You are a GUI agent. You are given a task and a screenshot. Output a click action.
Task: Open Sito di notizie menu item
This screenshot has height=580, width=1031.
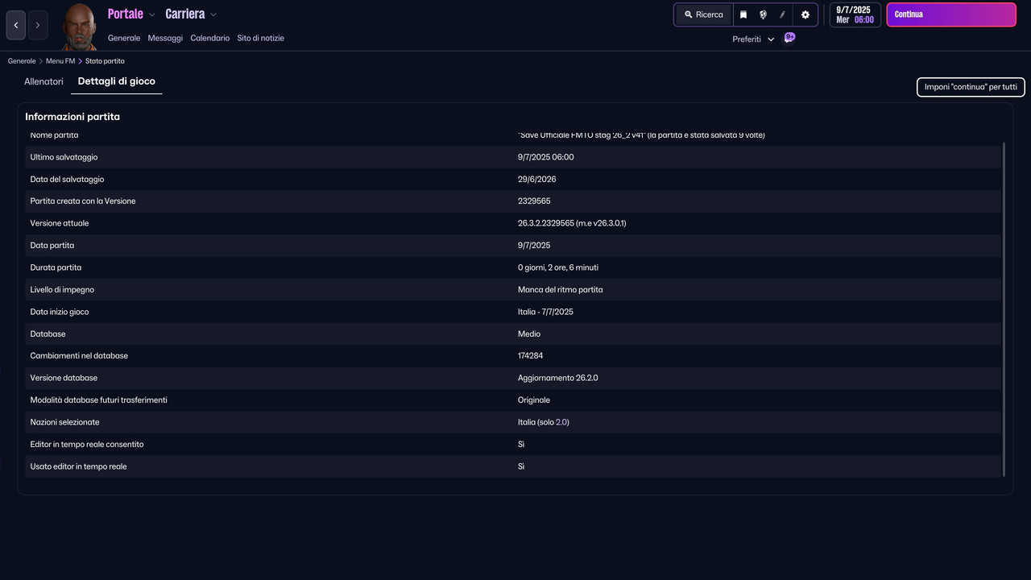pos(260,38)
